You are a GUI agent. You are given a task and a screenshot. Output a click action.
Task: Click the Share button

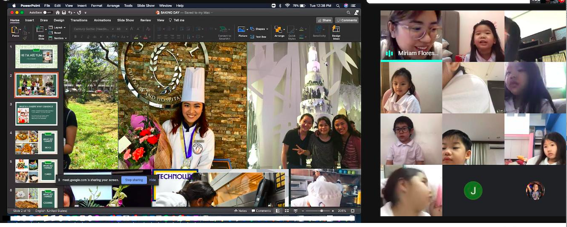point(324,20)
